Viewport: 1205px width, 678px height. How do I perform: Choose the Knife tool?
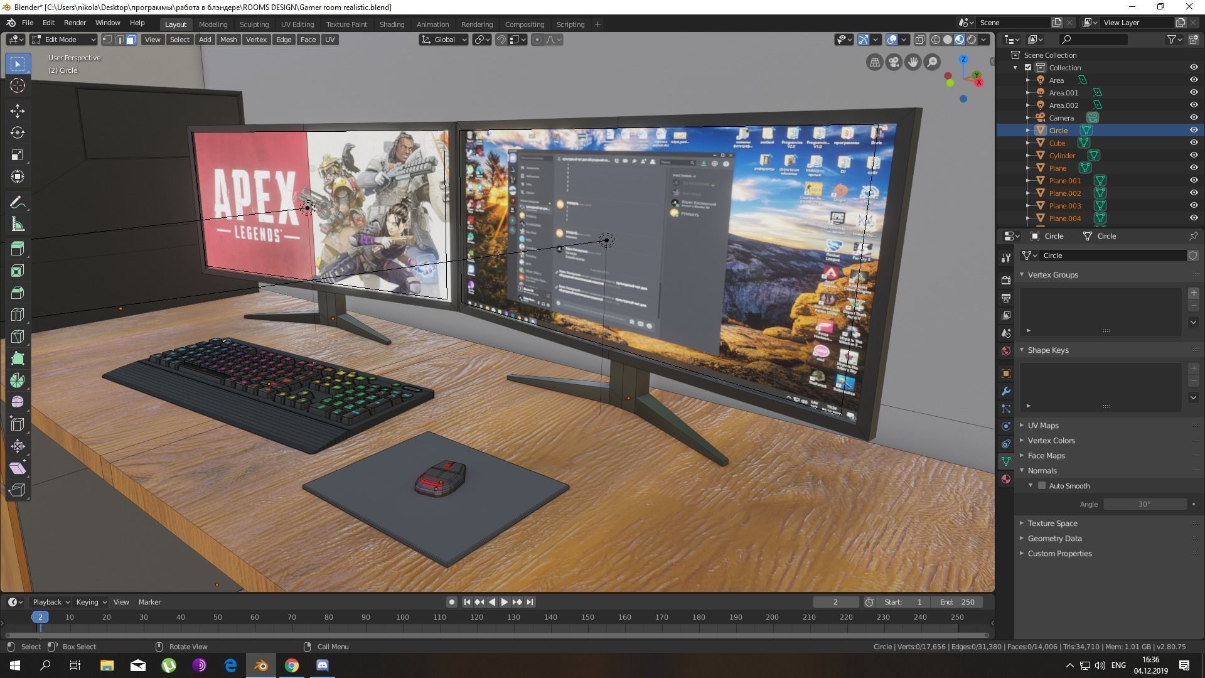point(18,336)
